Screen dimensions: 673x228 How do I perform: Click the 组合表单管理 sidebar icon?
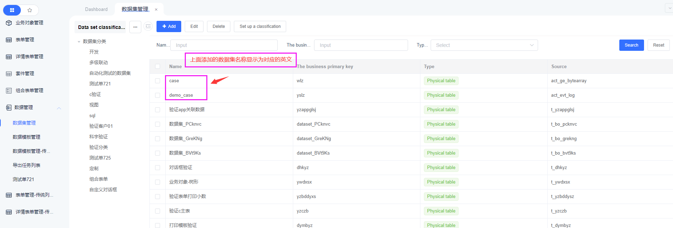coord(9,91)
